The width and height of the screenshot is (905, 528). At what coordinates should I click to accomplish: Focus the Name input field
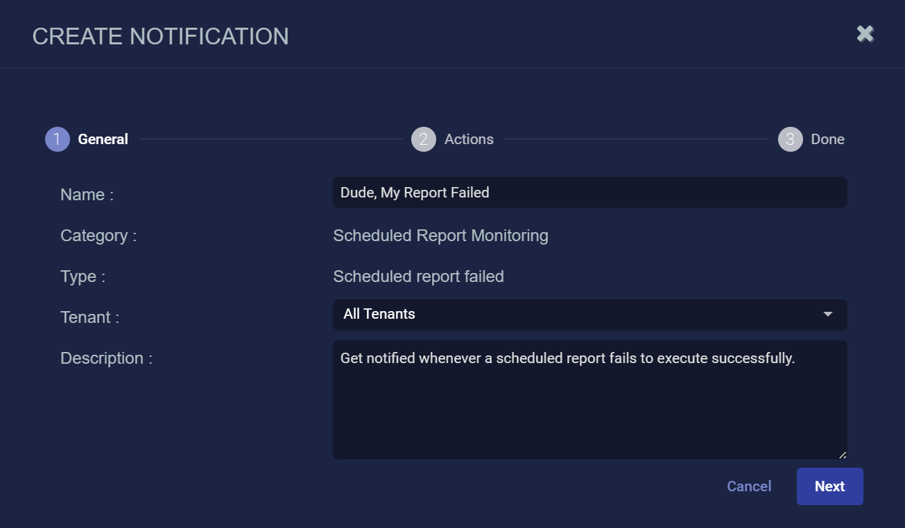coord(589,193)
